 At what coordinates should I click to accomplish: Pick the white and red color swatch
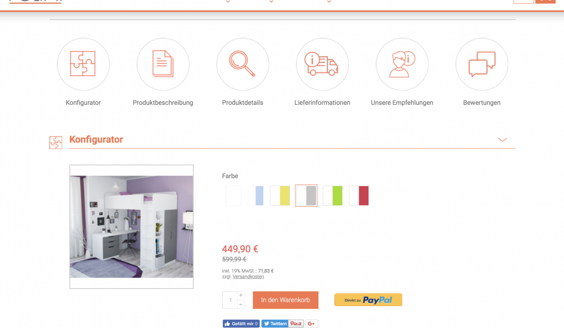[x=359, y=195]
